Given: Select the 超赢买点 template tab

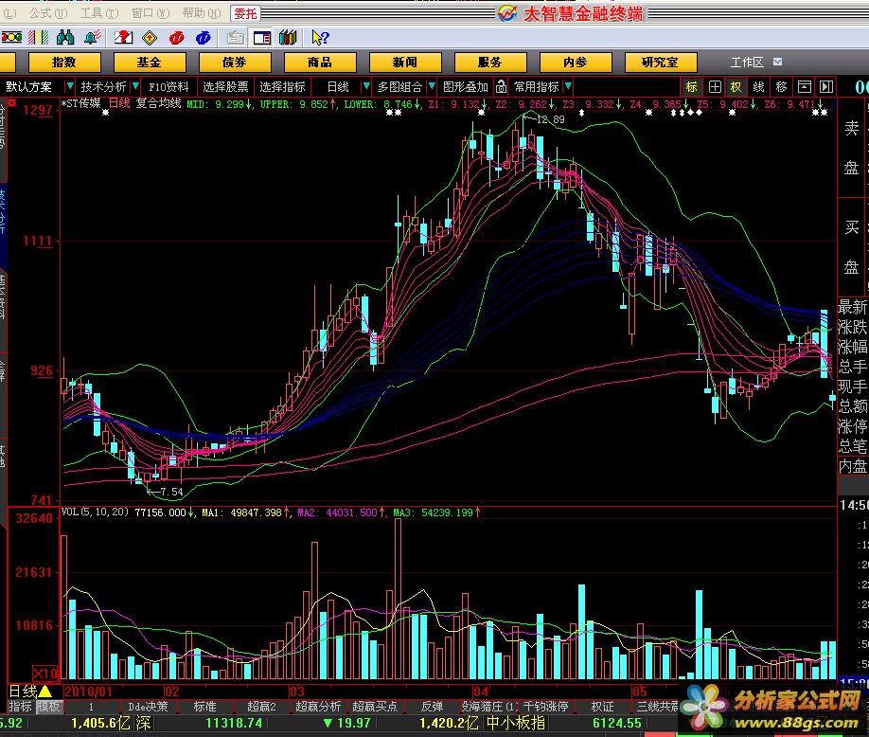Looking at the screenshot, I should [x=375, y=707].
